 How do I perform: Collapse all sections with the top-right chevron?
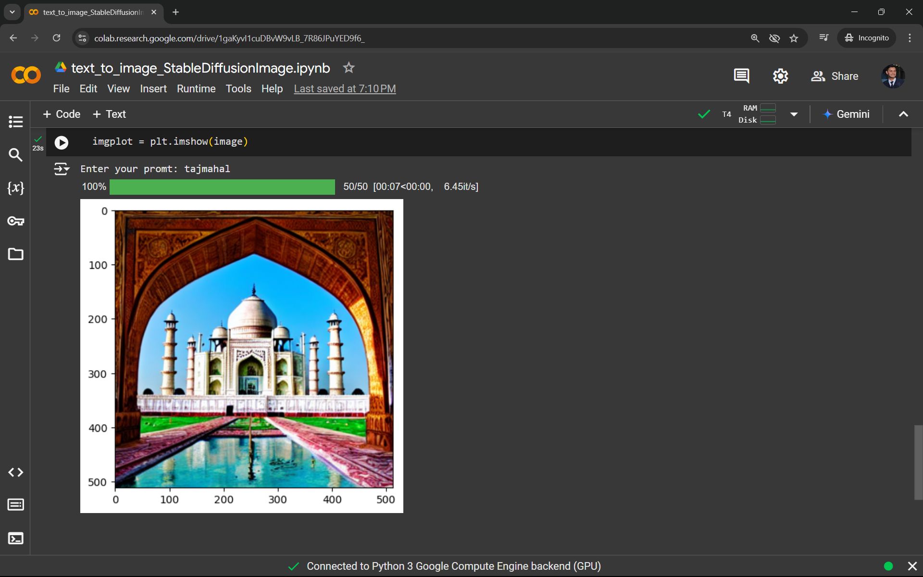pyautogui.click(x=903, y=114)
